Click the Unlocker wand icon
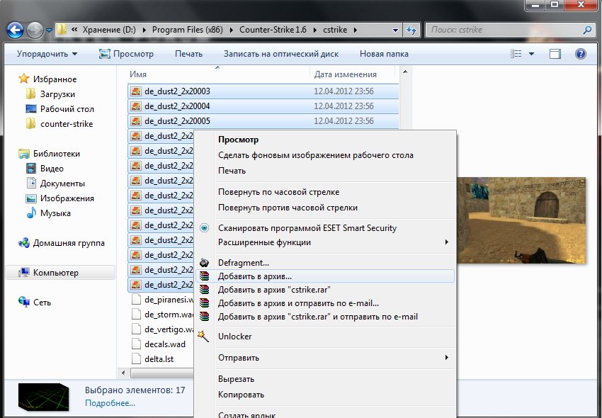This screenshot has height=418, width=602. click(204, 337)
